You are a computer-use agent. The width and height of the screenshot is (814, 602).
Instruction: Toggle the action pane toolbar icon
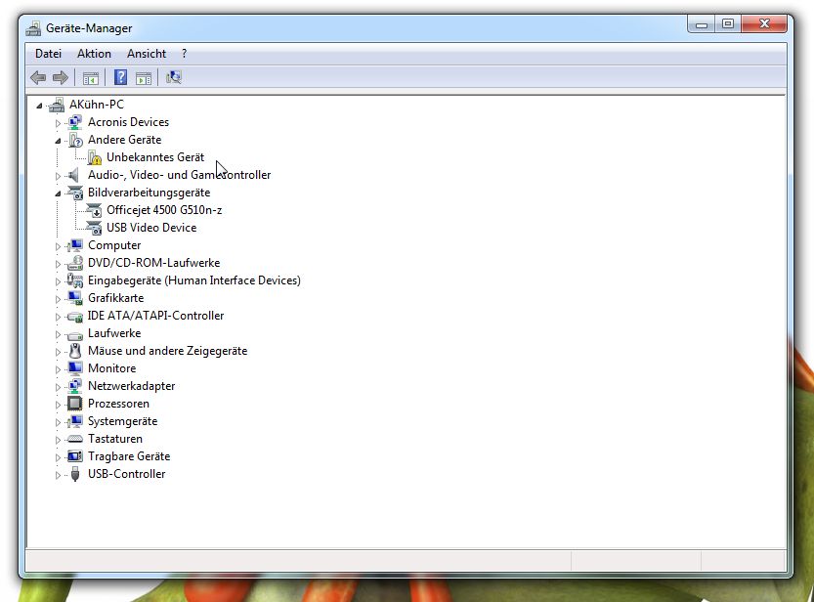coord(144,78)
